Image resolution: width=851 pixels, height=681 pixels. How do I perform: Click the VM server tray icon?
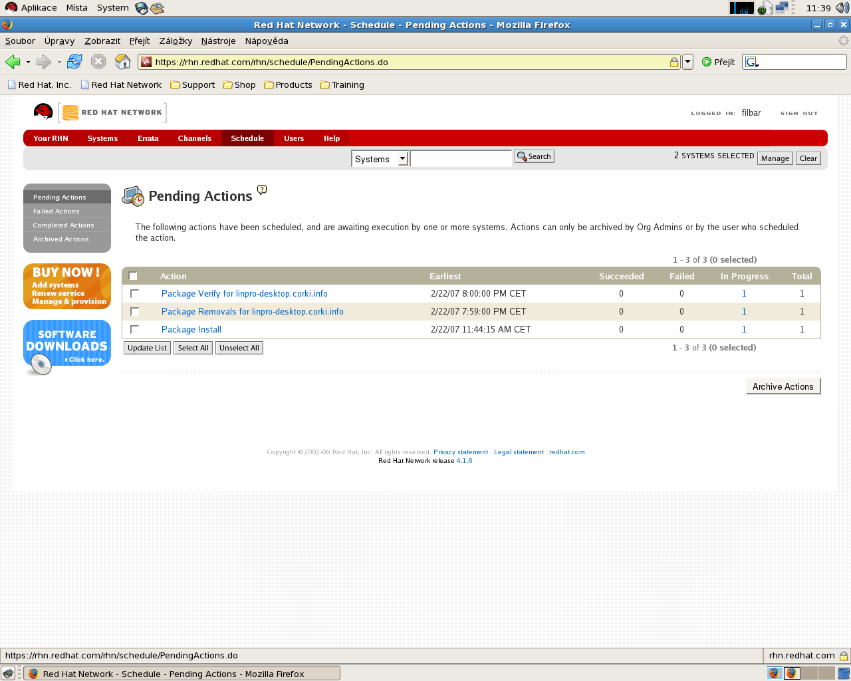coord(765,8)
